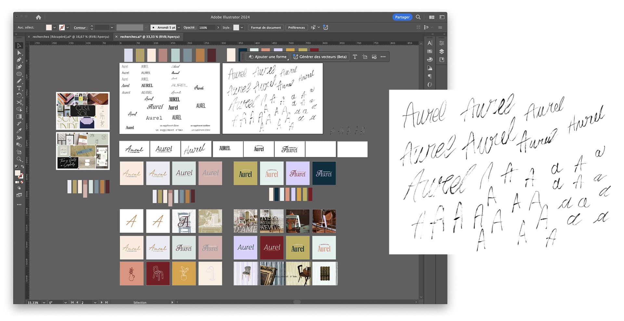Activate the Eyedropper tool
The height and width of the screenshot is (321, 624).
(x=19, y=131)
